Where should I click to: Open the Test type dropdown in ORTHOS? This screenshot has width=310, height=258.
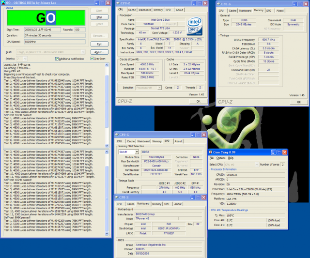pyautogui.click(x=83, y=52)
